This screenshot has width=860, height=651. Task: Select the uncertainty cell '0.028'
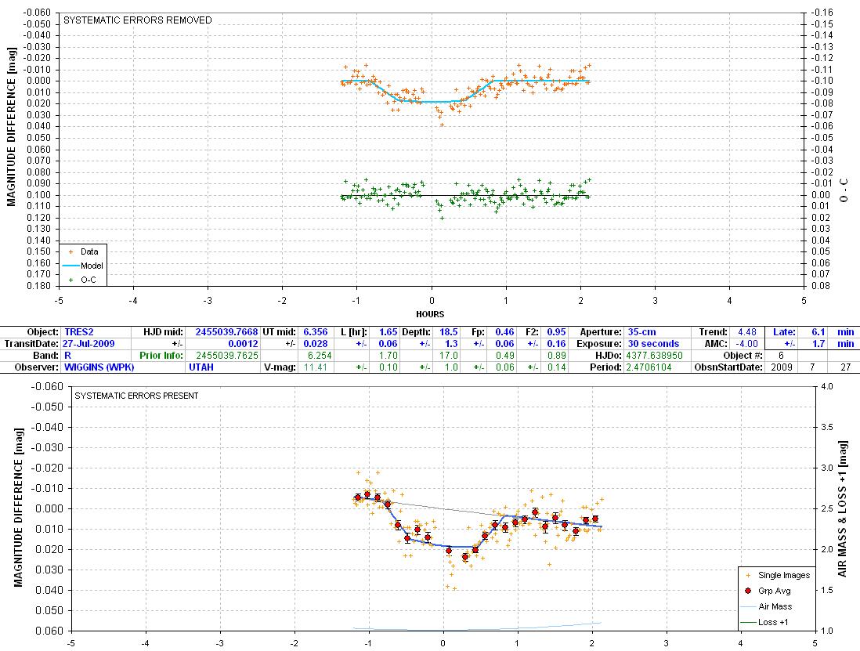[316, 344]
